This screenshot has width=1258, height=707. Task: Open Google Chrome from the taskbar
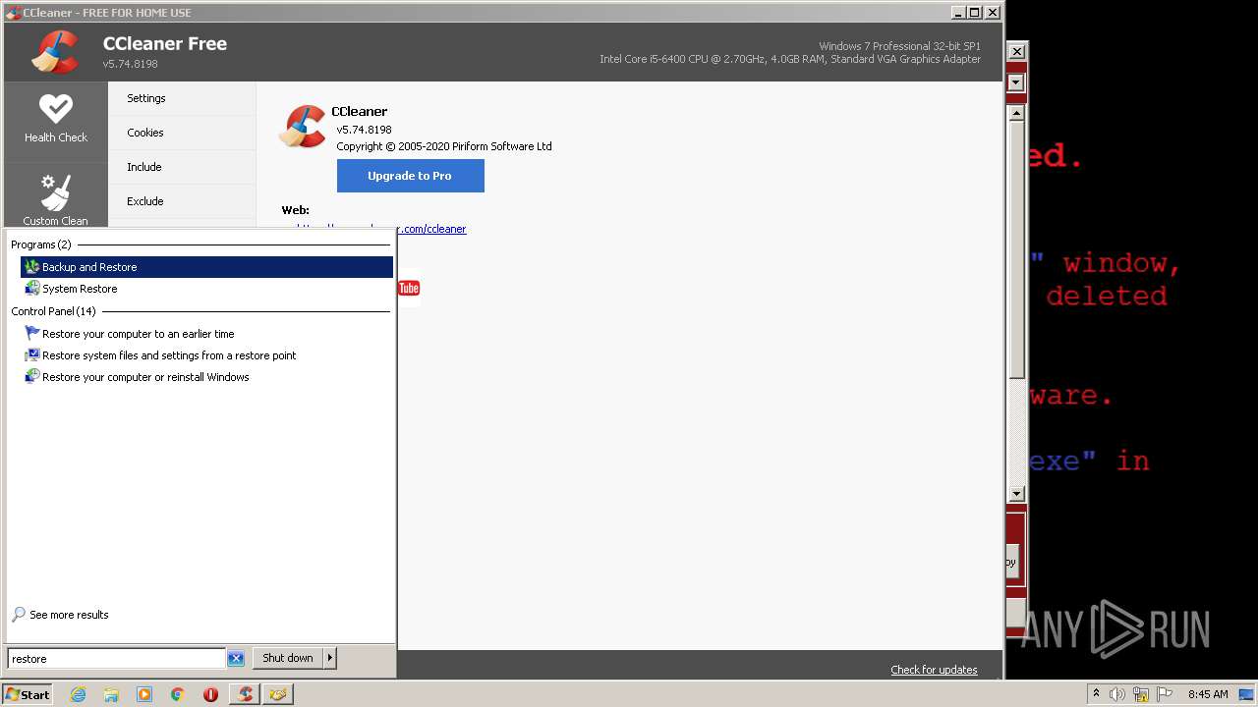178,694
